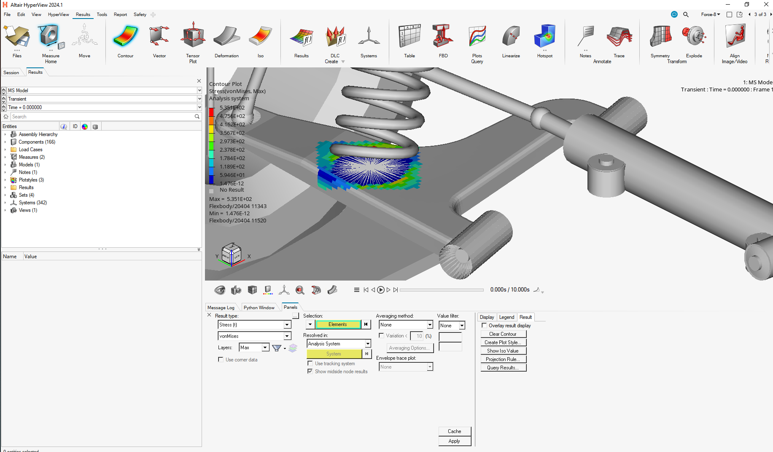Viewport: 773px width, 452px height.
Task: Click the Clear Contour button
Action: [503, 334]
